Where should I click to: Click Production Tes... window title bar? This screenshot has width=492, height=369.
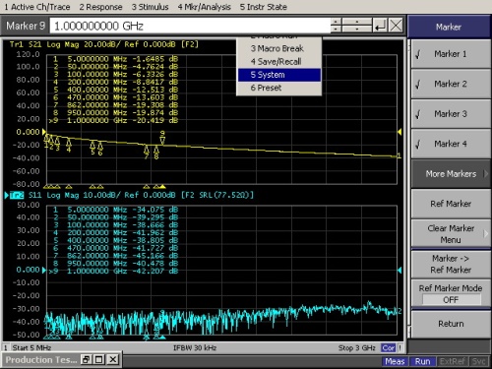41,360
